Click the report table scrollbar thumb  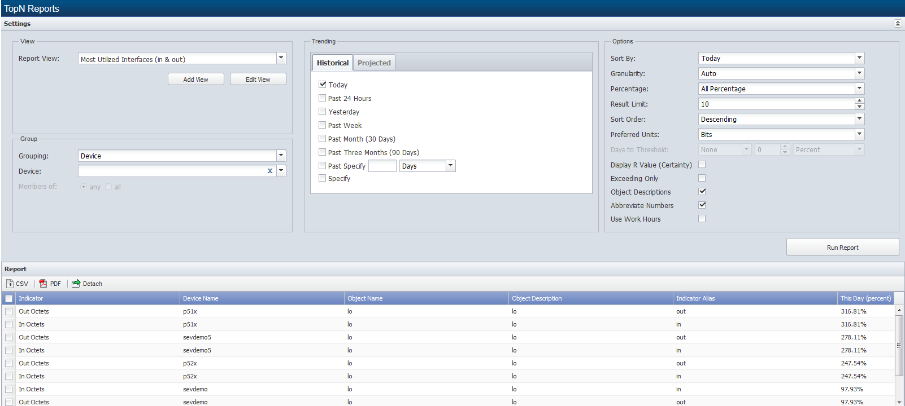tap(899, 345)
